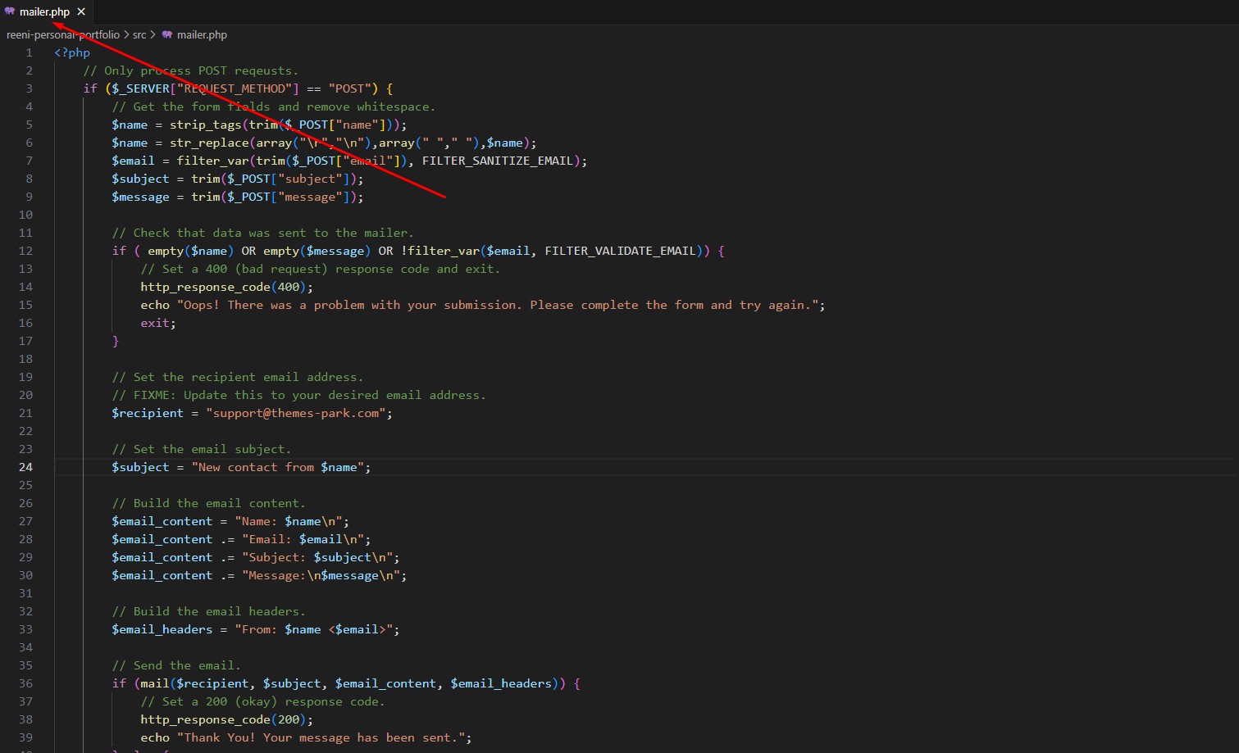Place cursor on the $recipient variable on line 21
This screenshot has width=1239, height=753.
(148, 413)
